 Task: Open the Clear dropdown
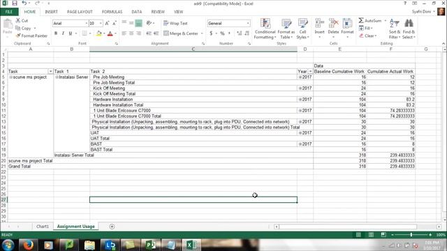coord(368,36)
